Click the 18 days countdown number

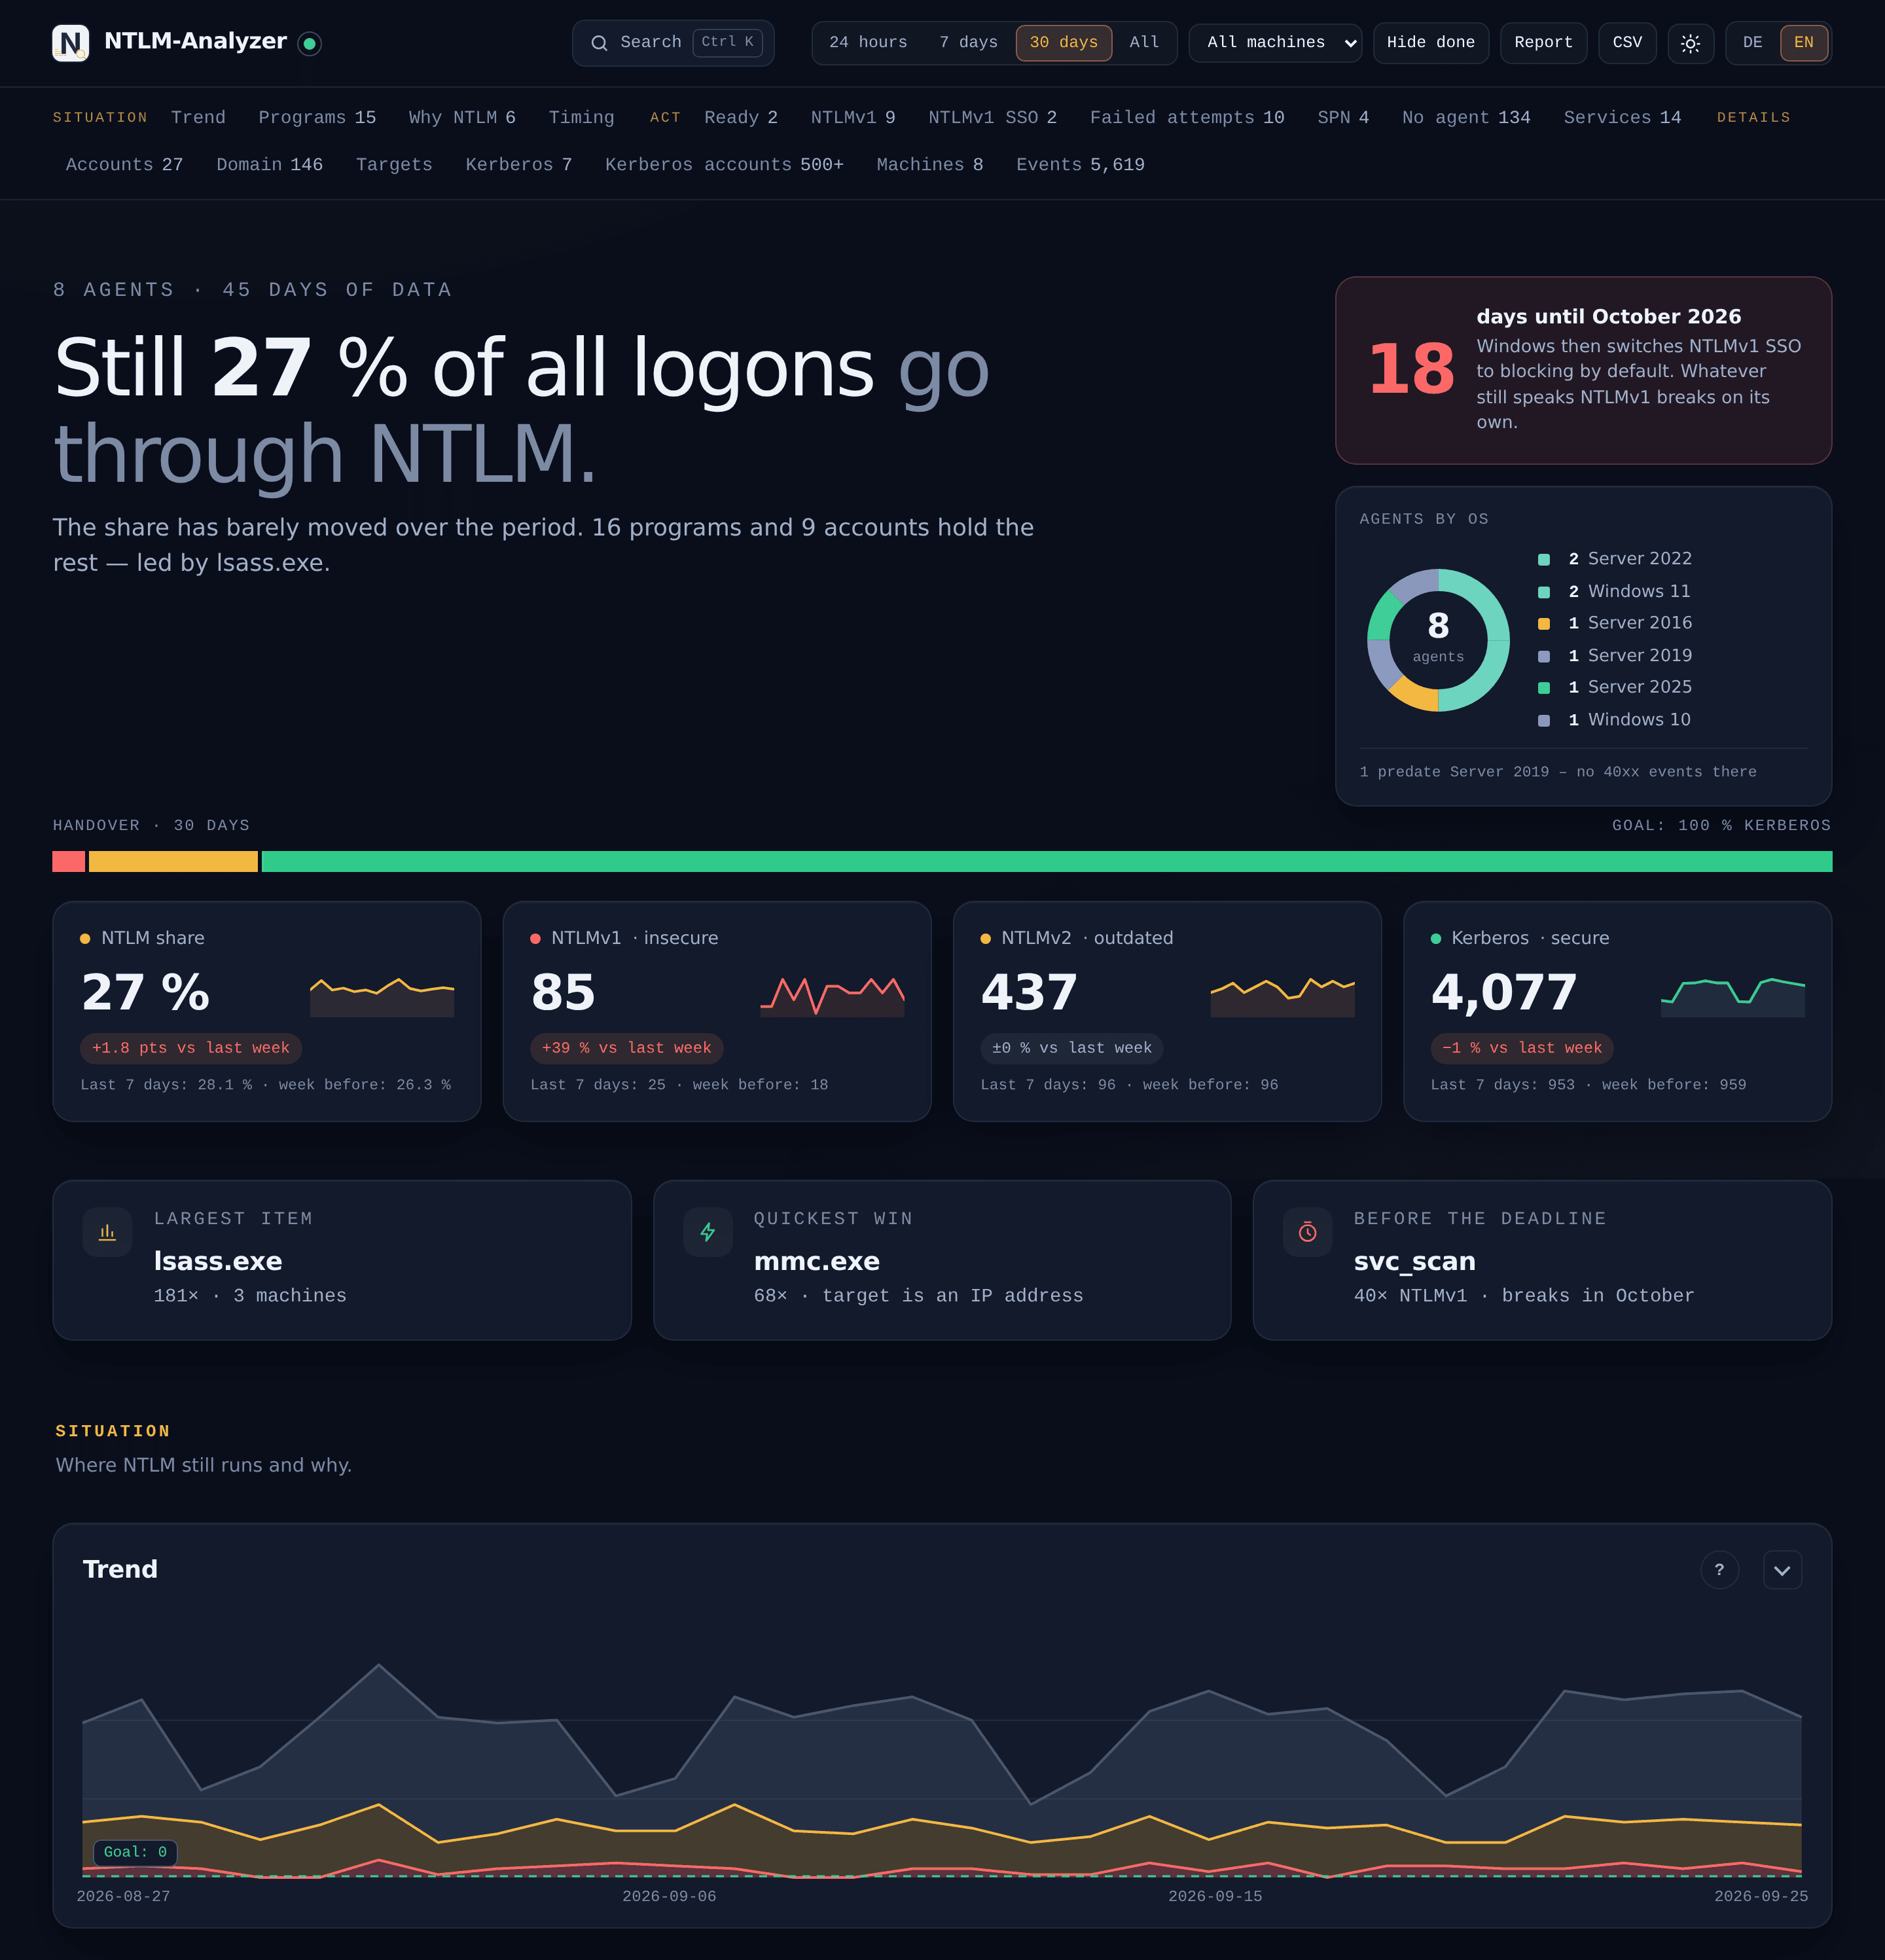tap(1411, 370)
